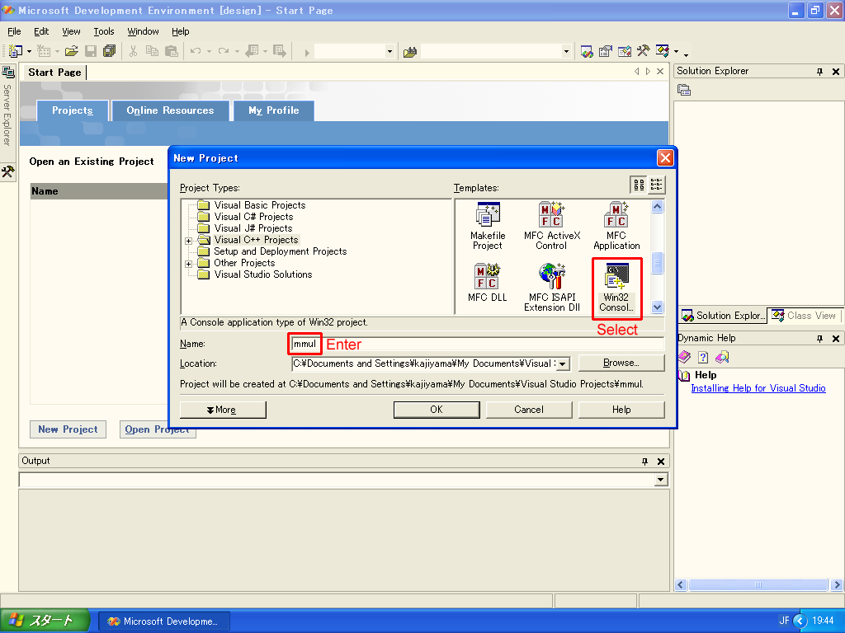
Task: Click the Class View toolbar icon
Action: pos(663,51)
